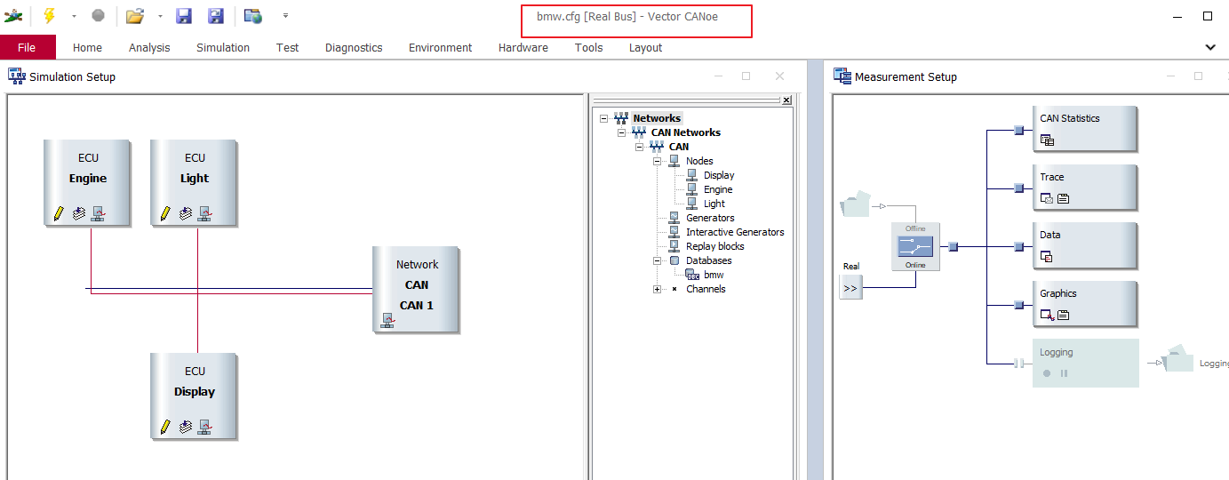Click the Save As floppy icon

click(216, 15)
